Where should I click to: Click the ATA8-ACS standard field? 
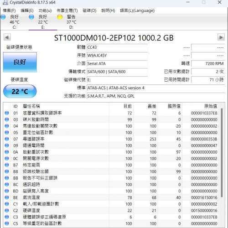[x=155, y=88]
